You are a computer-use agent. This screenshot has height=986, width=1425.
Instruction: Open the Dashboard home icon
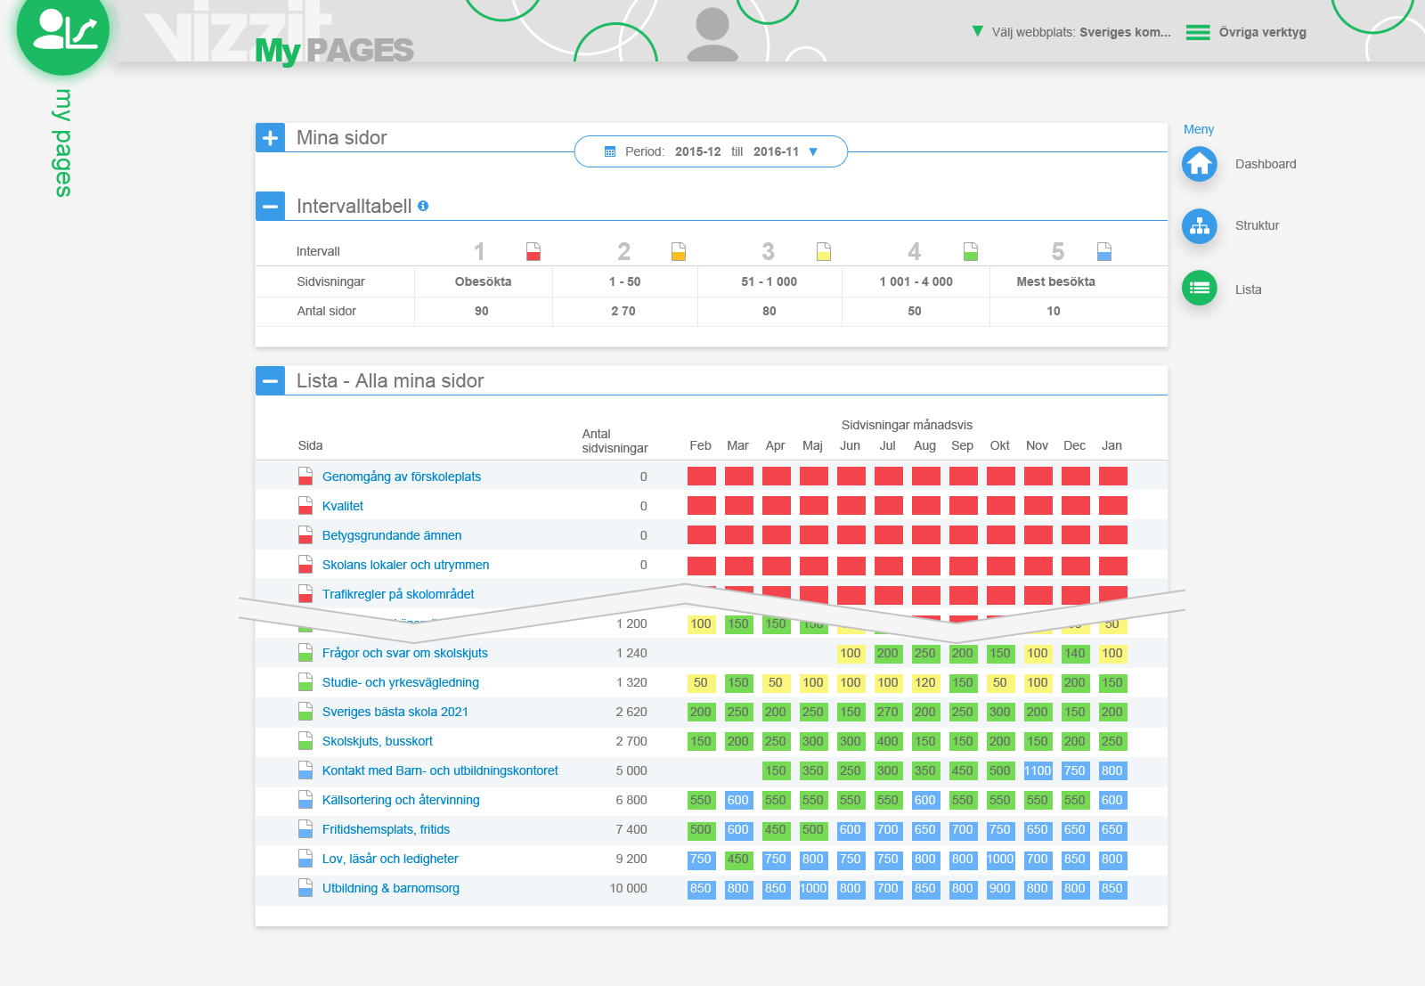1199,164
